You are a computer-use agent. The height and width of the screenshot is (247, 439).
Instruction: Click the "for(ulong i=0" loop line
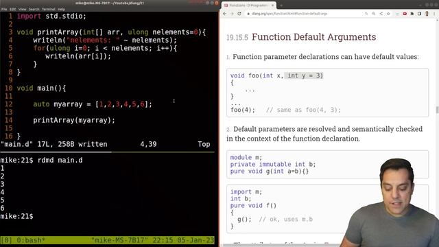105,49
